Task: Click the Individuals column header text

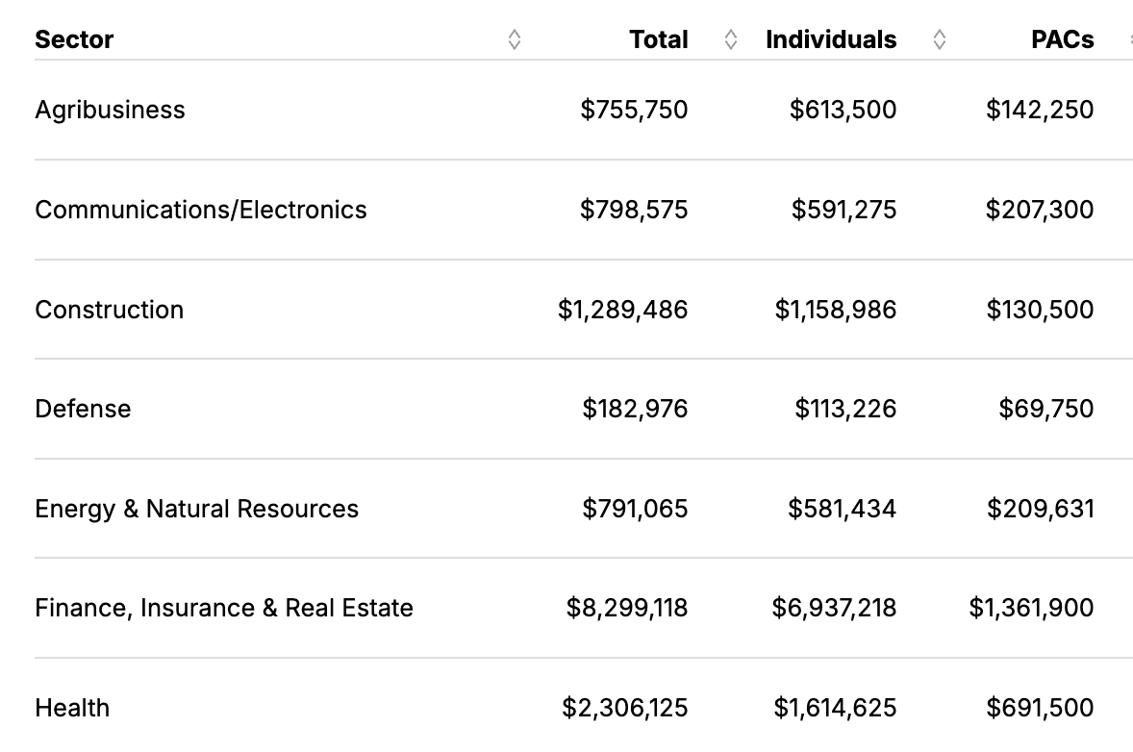Action: [x=831, y=39]
